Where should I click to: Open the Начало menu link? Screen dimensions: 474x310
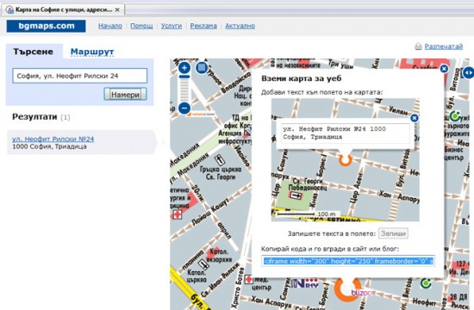pos(110,26)
